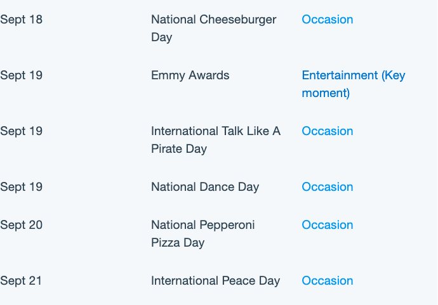Click the Sept 21 date cell
Image resolution: width=438 pixels, height=305 pixels.
[21, 281]
